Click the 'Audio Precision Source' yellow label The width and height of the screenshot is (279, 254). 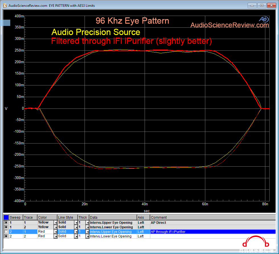[x=96, y=32]
